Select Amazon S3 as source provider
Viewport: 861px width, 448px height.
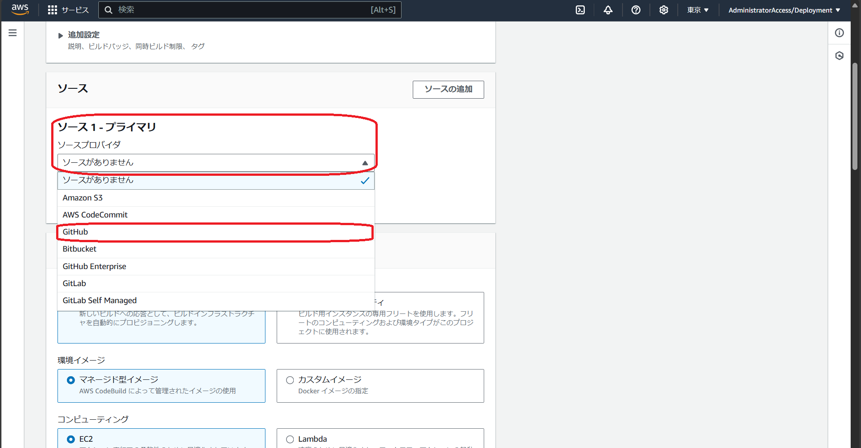216,198
